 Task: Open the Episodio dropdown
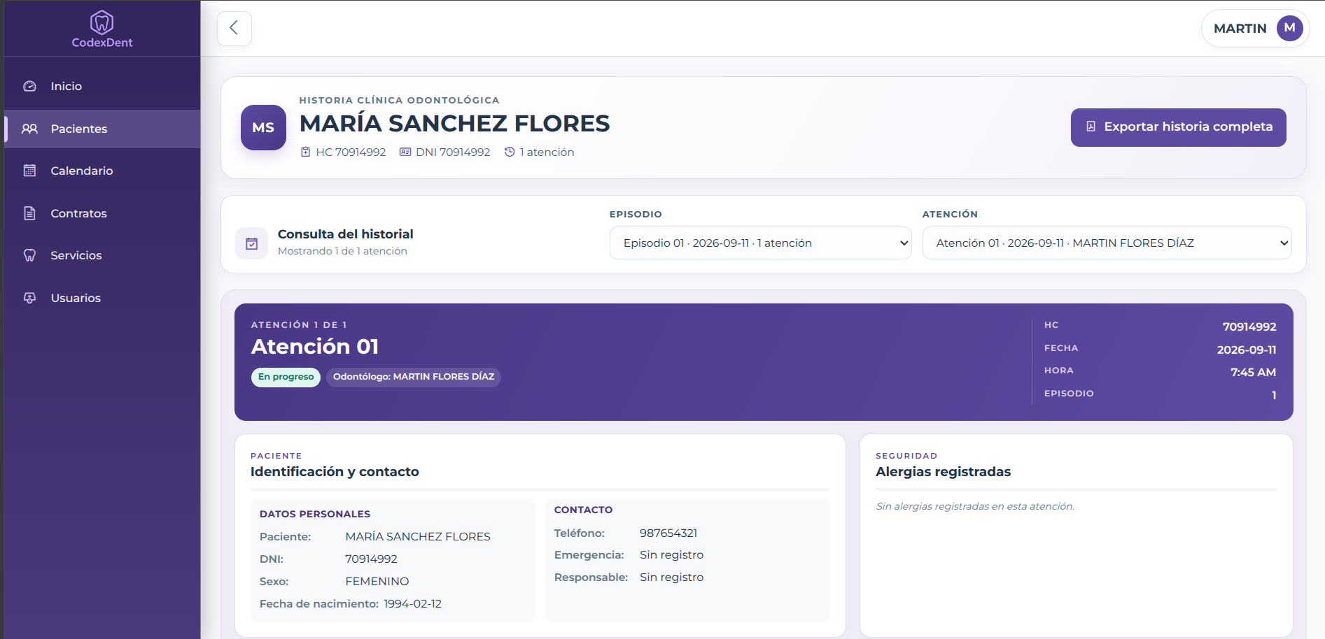pos(760,243)
